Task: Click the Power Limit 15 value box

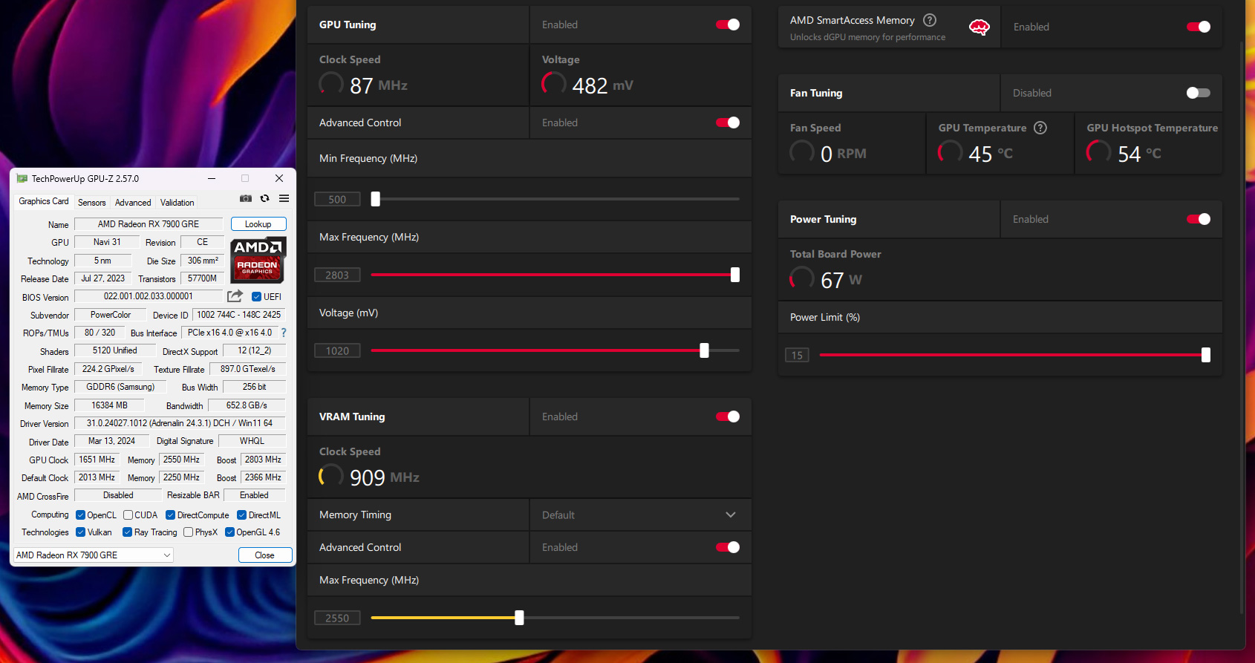Action: 797,355
